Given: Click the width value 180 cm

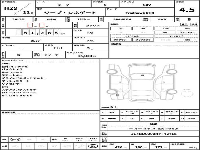Looking at the screenshot, I should coord(141,147).
